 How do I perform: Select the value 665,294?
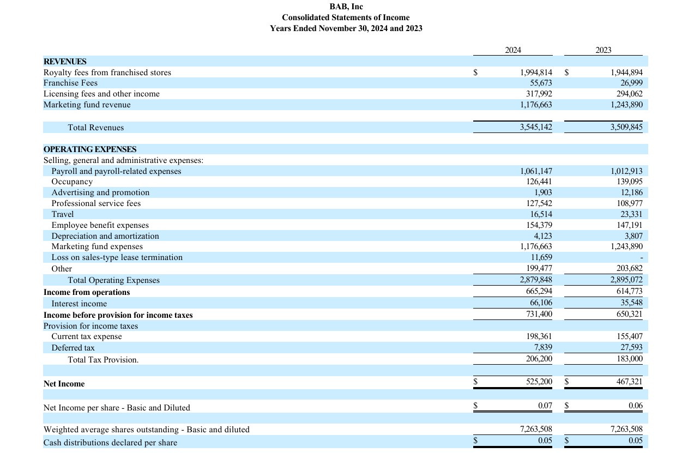(539, 292)
